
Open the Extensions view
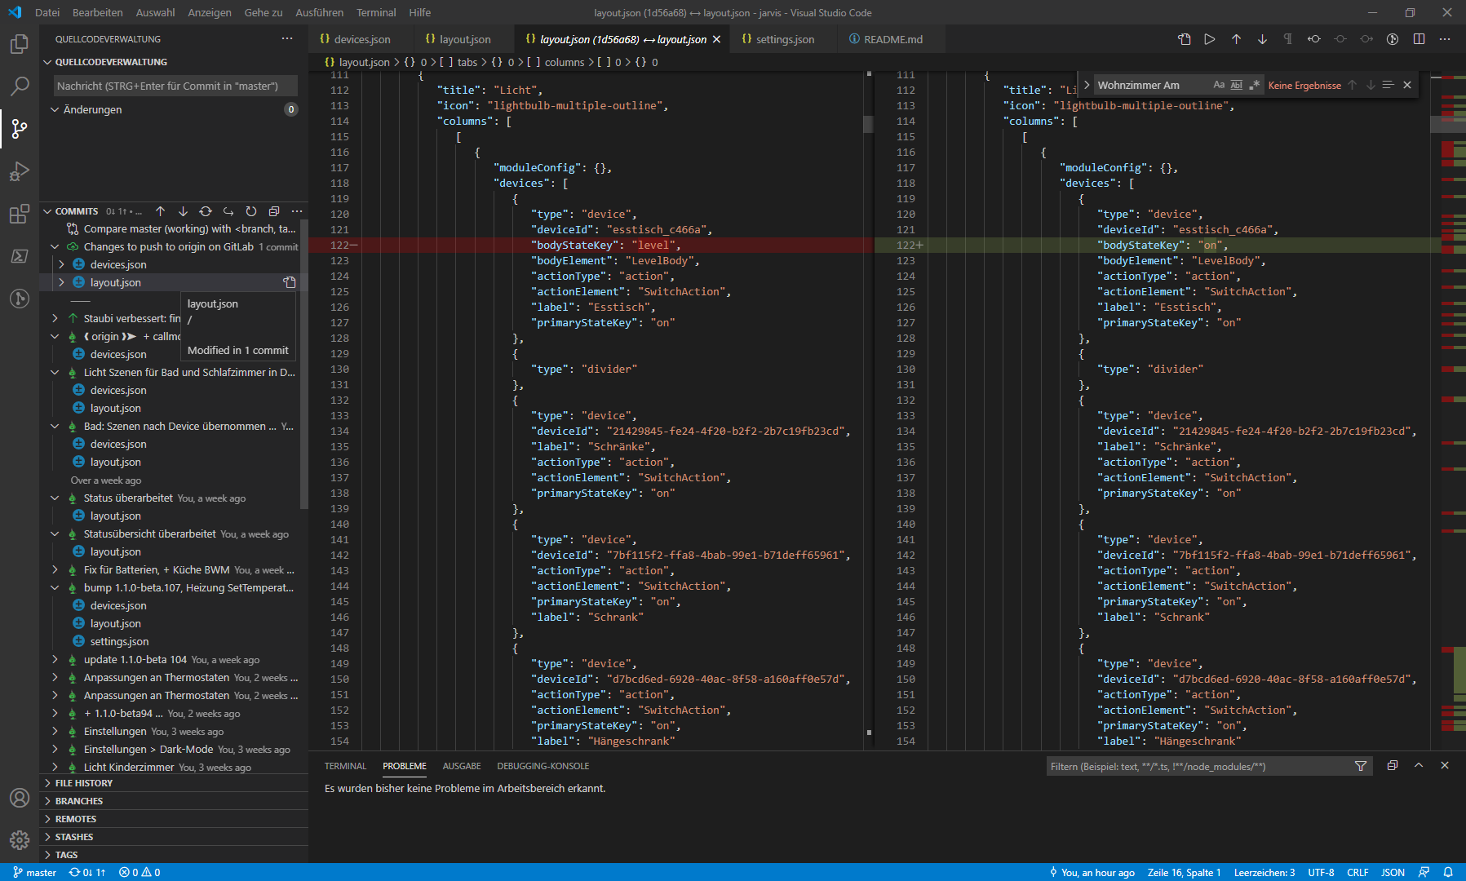(20, 214)
